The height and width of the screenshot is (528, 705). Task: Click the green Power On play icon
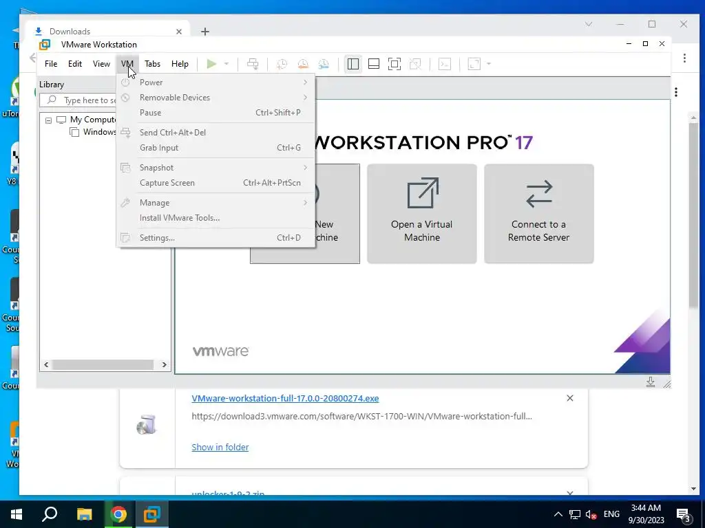click(x=211, y=64)
